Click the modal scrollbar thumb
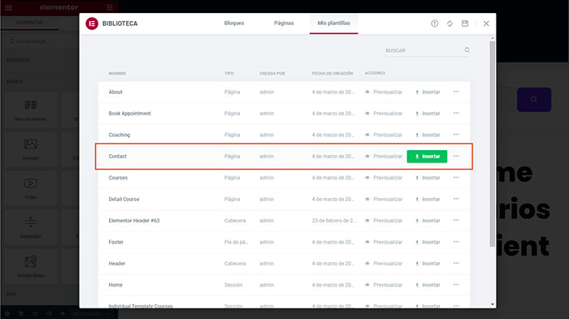569x319 pixels. pos(493,144)
